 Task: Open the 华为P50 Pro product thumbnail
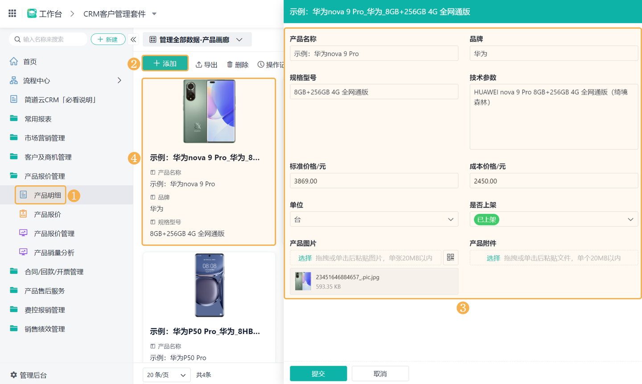click(x=209, y=285)
